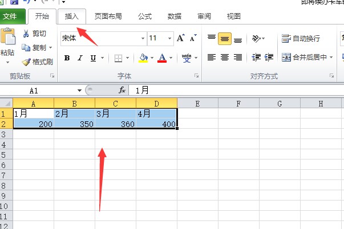Click 合并后居中 merge and center

[x=304, y=58]
